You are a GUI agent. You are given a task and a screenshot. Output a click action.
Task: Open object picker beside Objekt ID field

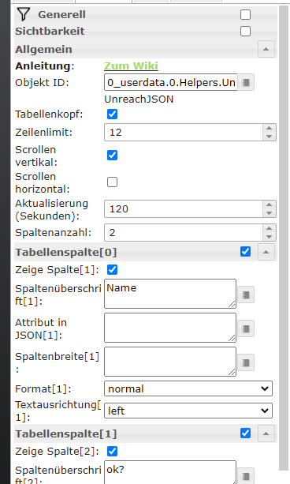[246, 82]
